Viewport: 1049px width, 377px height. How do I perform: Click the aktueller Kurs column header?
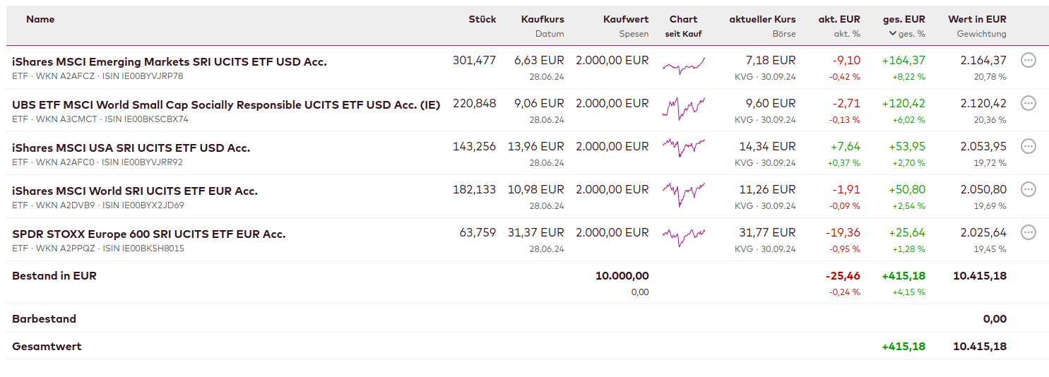[x=762, y=20]
